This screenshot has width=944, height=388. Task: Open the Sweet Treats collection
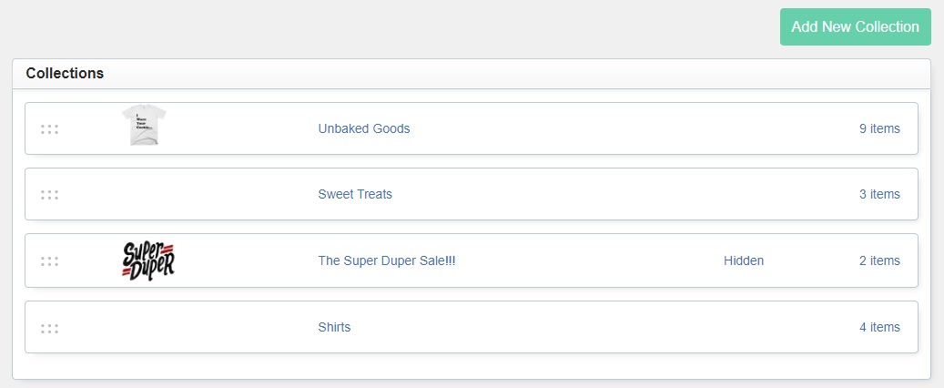(x=355, y=194)
